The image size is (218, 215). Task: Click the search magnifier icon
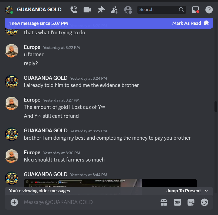click(181, 9)
